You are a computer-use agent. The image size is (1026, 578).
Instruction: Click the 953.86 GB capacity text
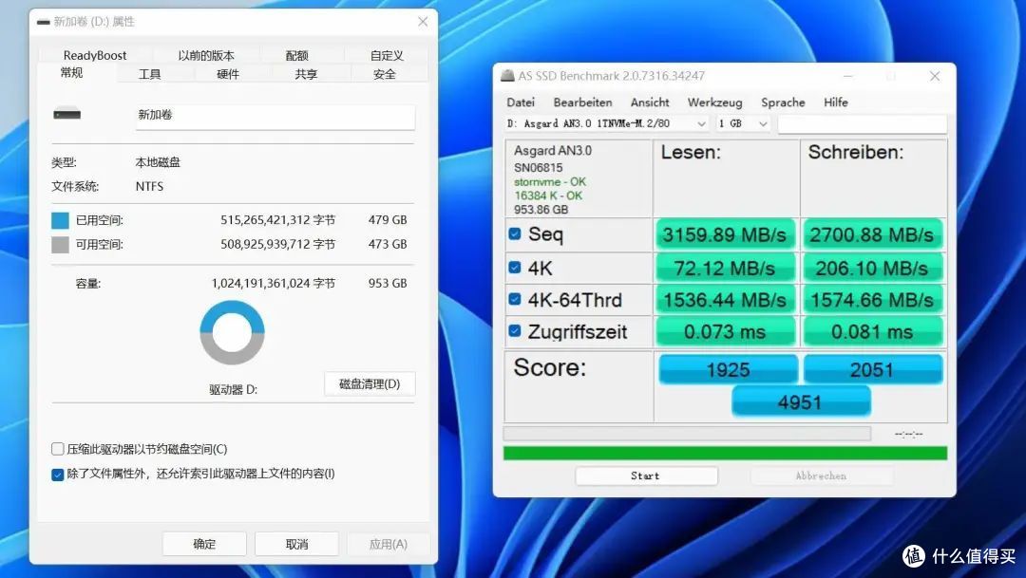541,210
